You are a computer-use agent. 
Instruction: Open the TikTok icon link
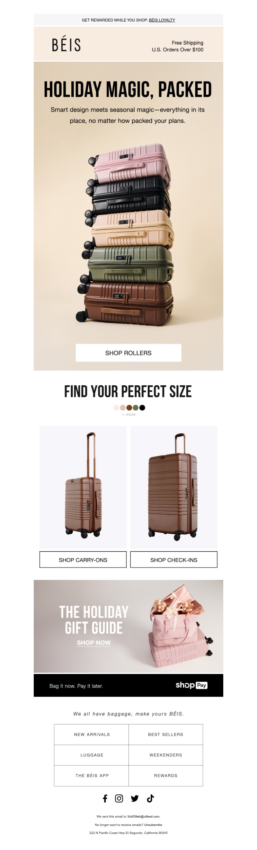point(150,799)
